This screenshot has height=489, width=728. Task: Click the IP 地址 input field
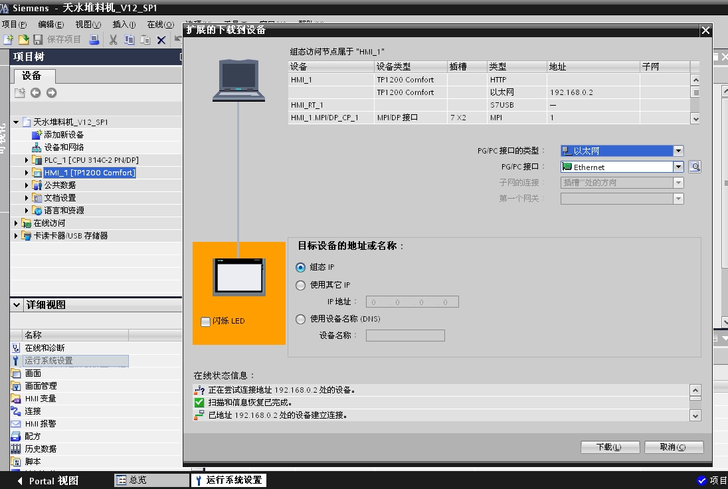[412, 302]
